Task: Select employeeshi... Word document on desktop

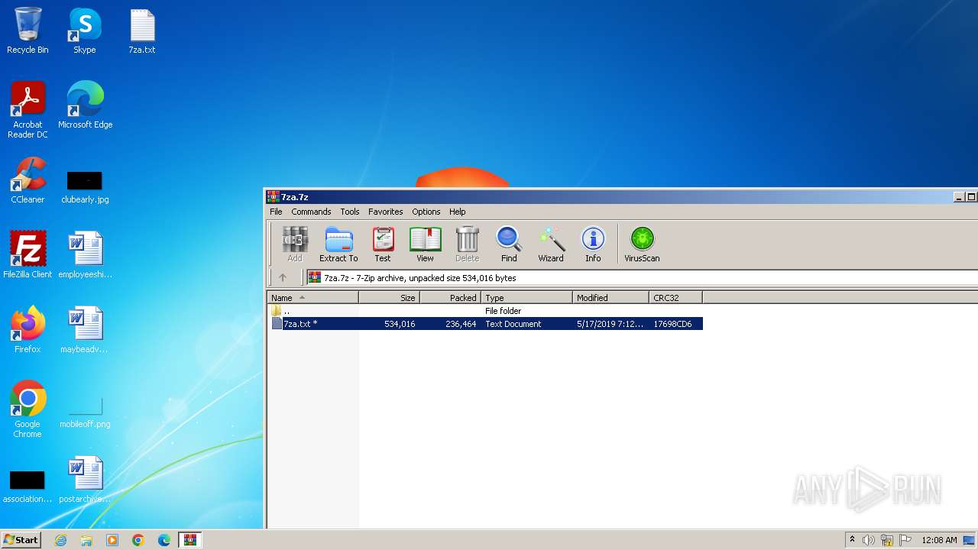Action: pos(85,255)
